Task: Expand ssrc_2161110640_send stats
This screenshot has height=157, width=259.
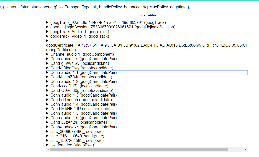Action: click(47, 136)
